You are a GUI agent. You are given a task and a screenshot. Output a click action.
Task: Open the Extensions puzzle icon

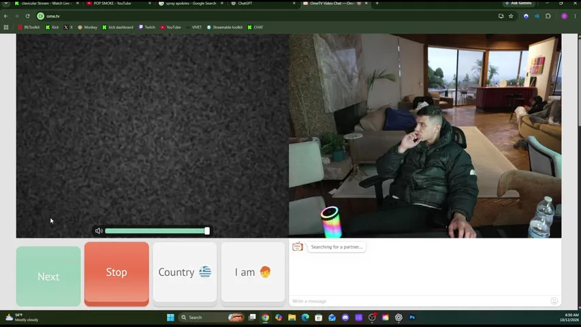548,16
